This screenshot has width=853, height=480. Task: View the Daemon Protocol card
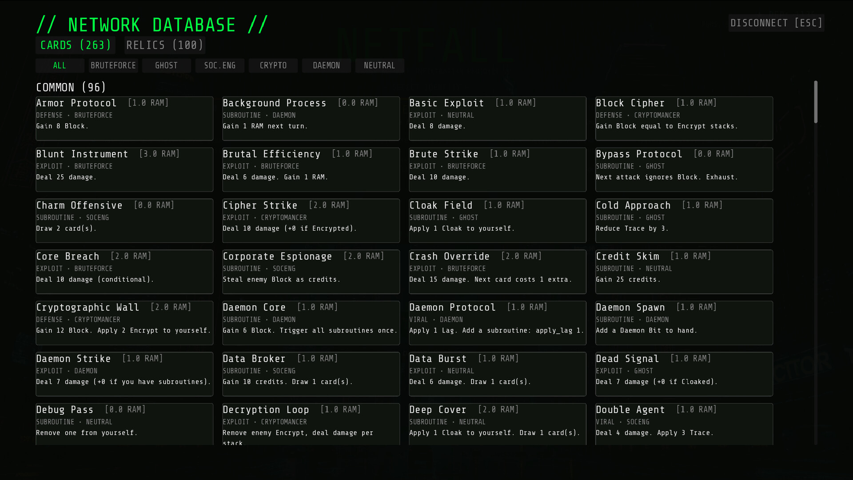(498, 323)
